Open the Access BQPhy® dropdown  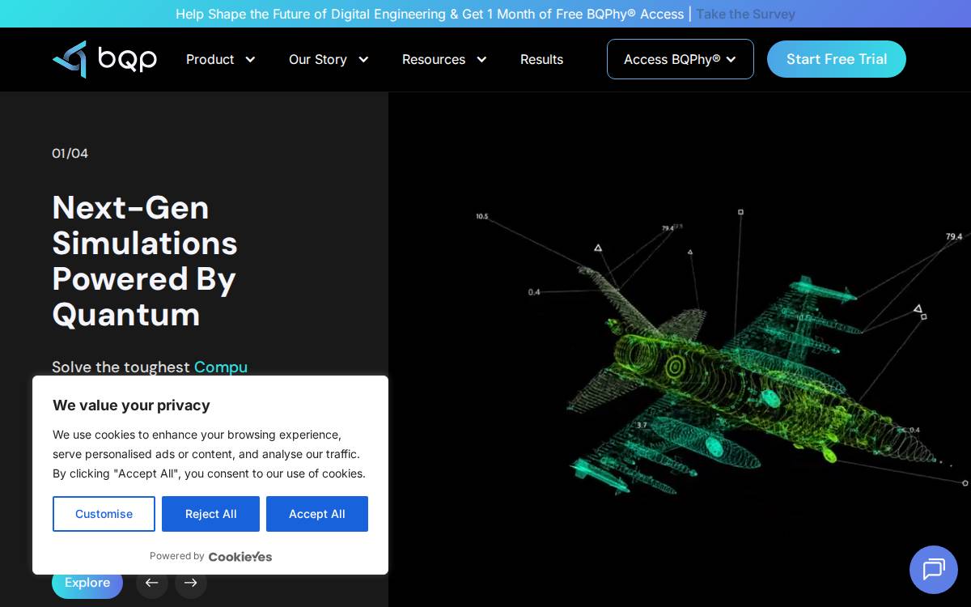pyautogui.click(x=681, y=59)
